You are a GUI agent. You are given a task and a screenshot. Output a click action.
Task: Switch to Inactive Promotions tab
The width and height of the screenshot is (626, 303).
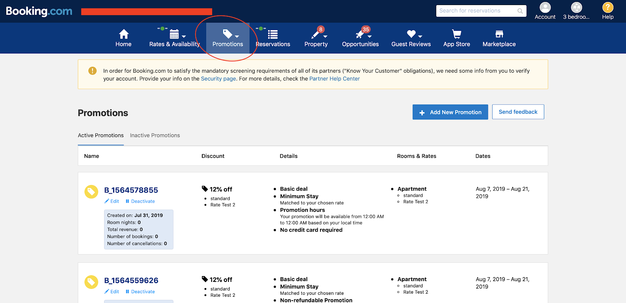[155, 135]
